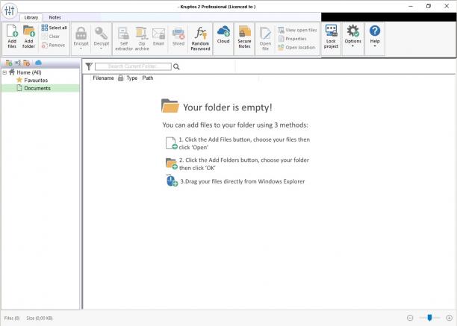Maximize the Kruptos 2 window
The width and height of the screenshot is (457, 326).
coord(429,6)
